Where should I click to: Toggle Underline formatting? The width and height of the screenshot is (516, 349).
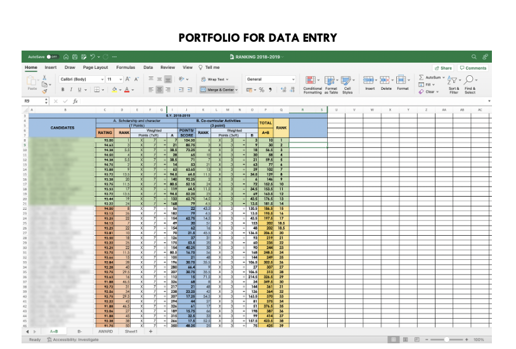coord(79,90)
